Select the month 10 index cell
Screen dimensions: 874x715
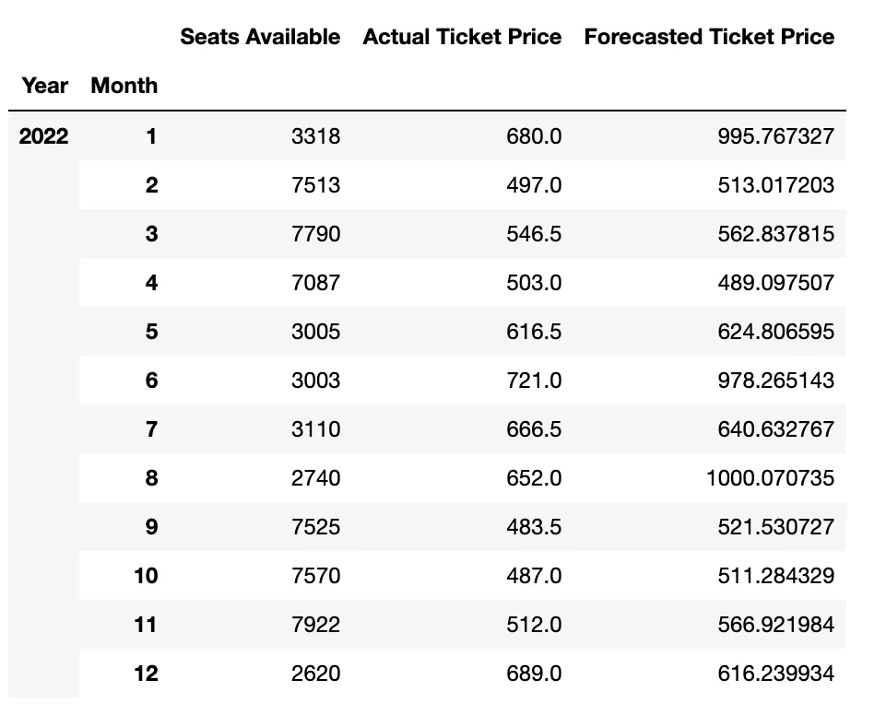pyautogui.click(x=146, y=576)
